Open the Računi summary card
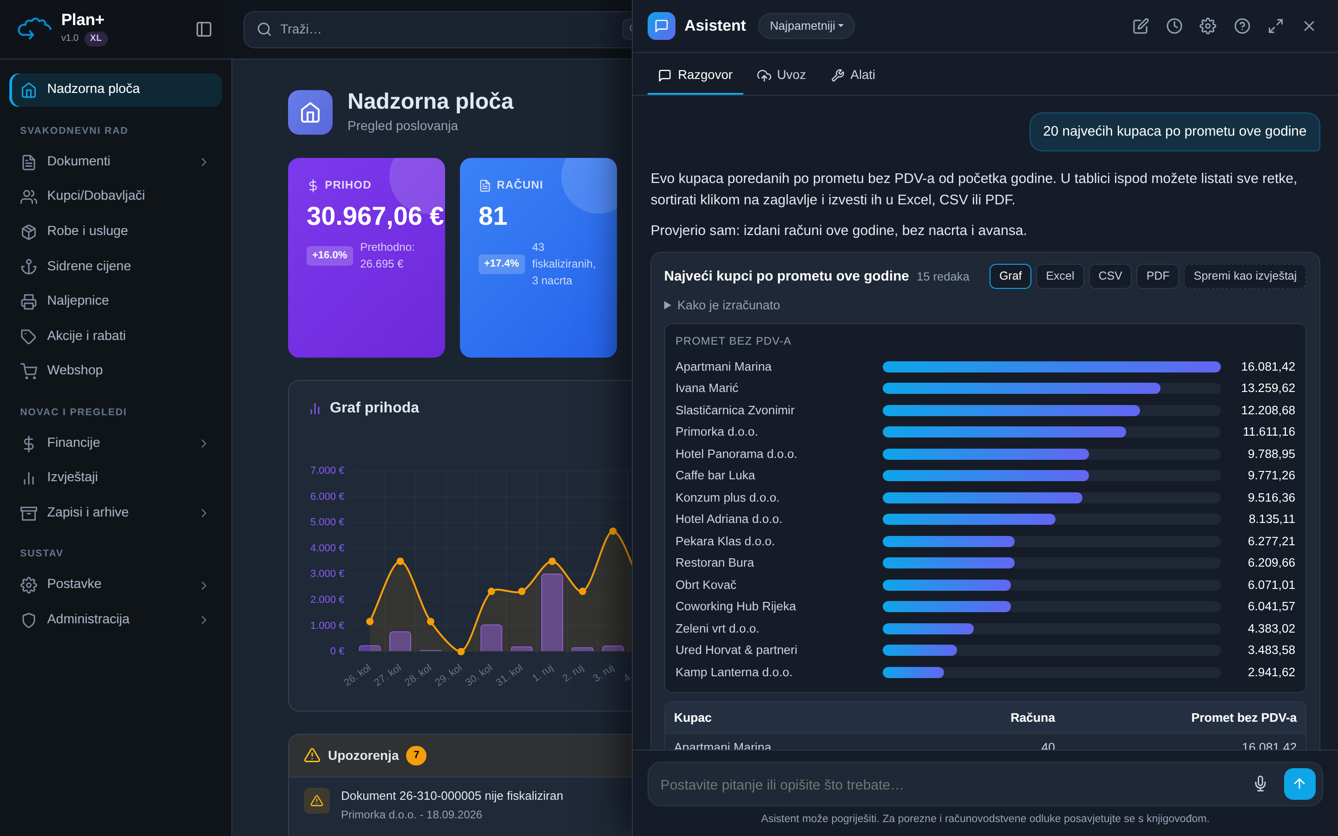 [538, 258]
